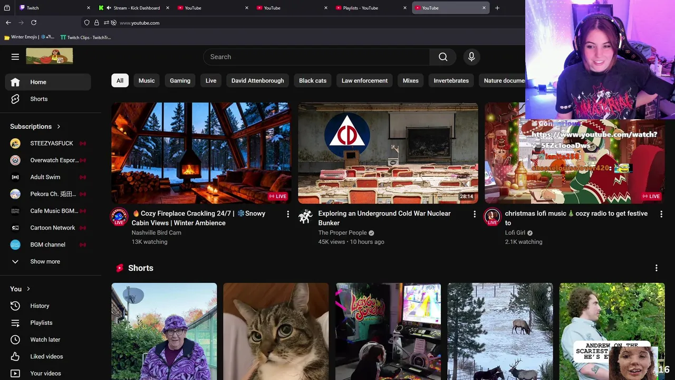Select the Law enforcement chip
675x380 pixels.
point(364,81)
